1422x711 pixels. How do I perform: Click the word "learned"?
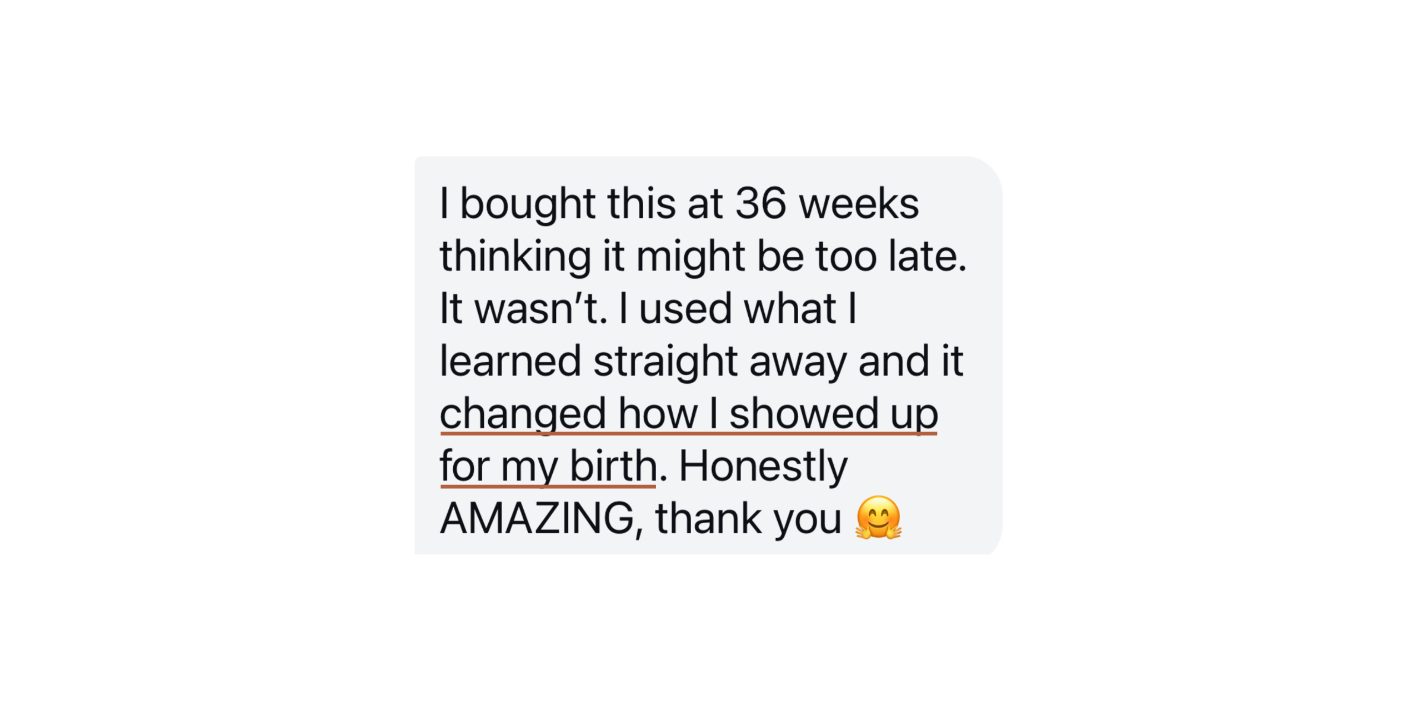pos(510,361)
